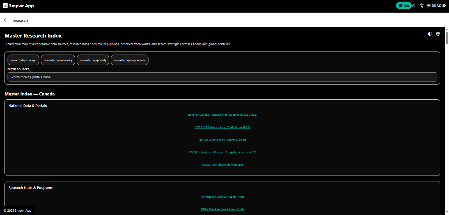Open CSD 2022 Methodology / Definitions PDF link
Screen dimensions: 449x215
pos(222,127)
